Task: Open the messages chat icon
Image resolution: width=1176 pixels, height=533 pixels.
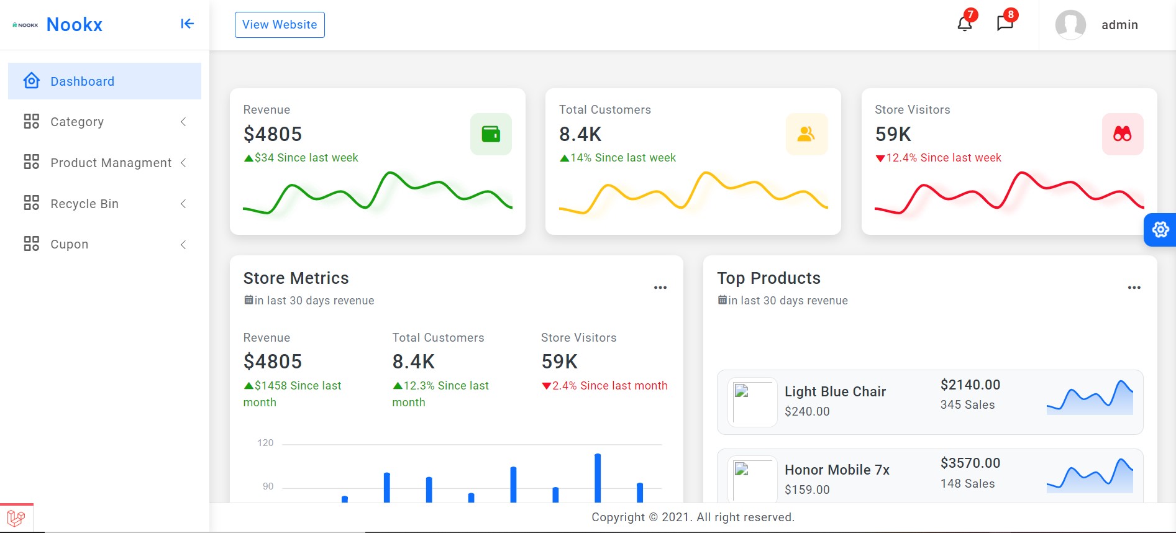Action: click(1005, 24)
